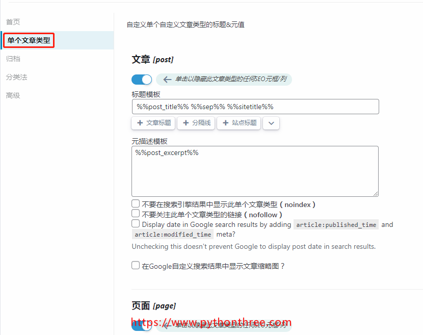Click the 单击以隐藏 hint label beside 文章 toggle
The height and width of the screenshot is (335, 423).
[230, 80]
